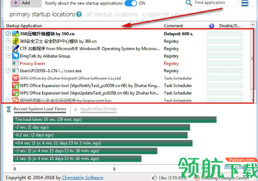Click the magnifier search icon
Viewport: 258px width, 181px height.
[189, 3]
